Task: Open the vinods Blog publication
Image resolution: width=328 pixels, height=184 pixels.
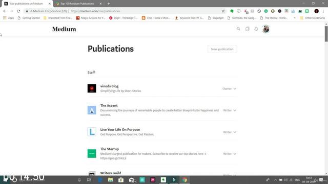Action: tap(109, 86)
